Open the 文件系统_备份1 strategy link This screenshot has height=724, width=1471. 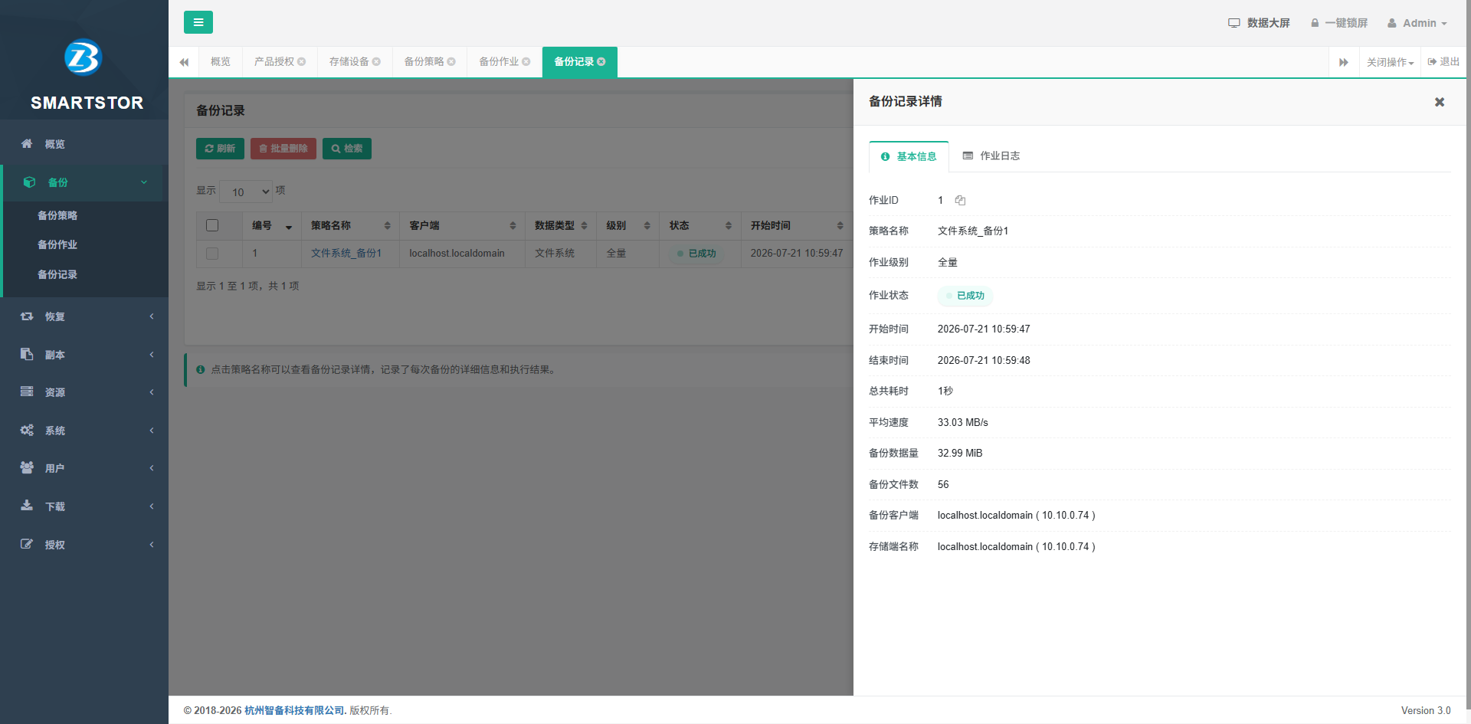pos(346,254)
